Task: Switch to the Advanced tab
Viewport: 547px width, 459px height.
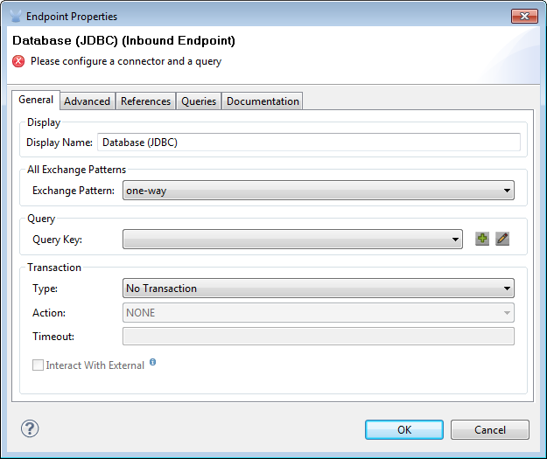Action: (x=88, y=101)
